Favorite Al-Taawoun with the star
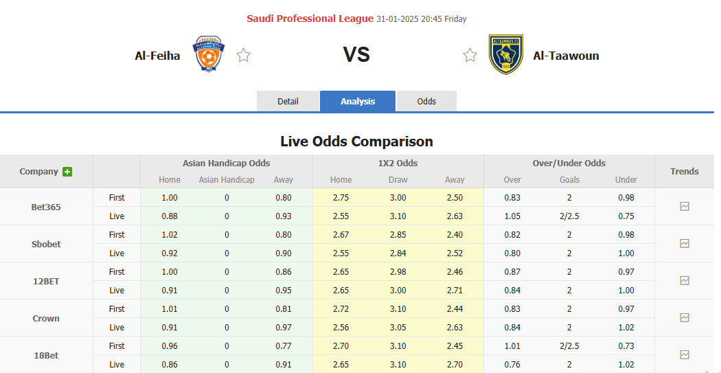Viewport: 721px width, 373px height. (470, 56)
